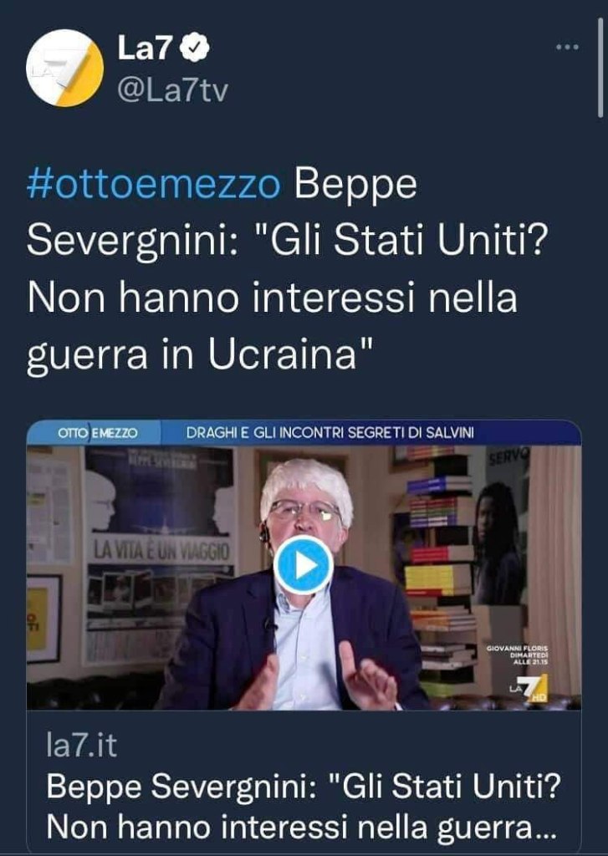Click the framed yellow picture at the video's left edge
608x856 pixels.
point(43,619)
